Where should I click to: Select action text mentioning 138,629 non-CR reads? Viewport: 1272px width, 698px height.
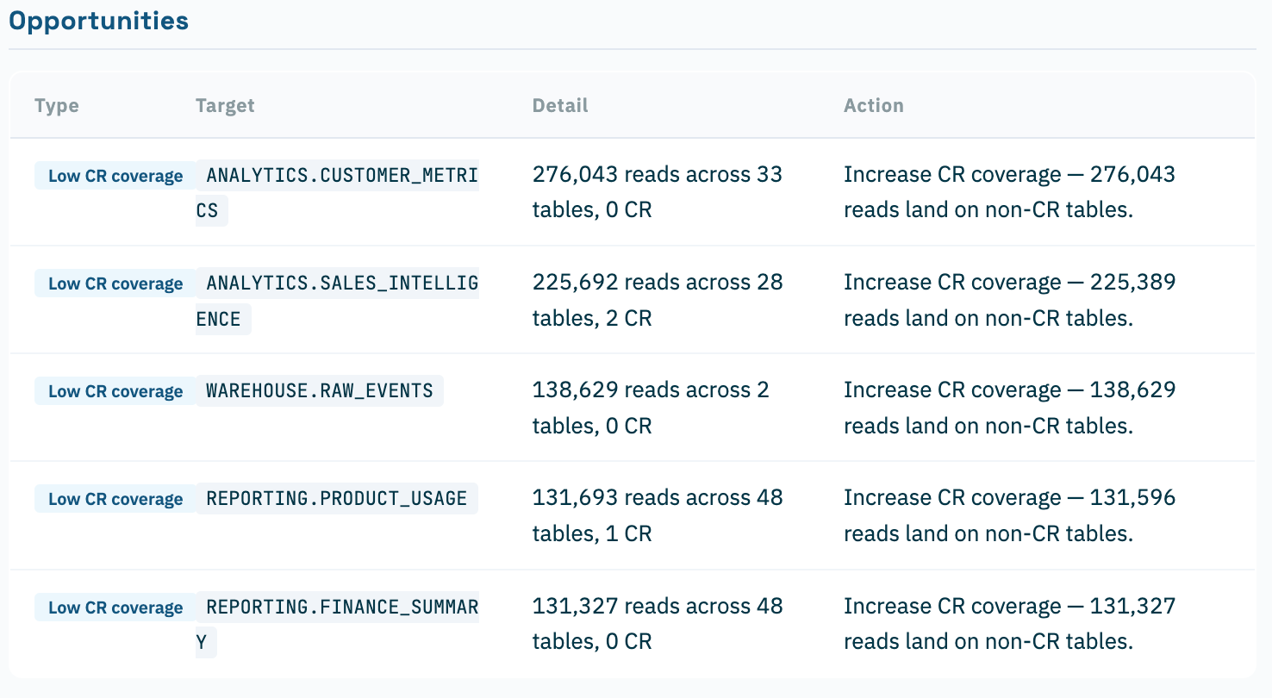1009,408
